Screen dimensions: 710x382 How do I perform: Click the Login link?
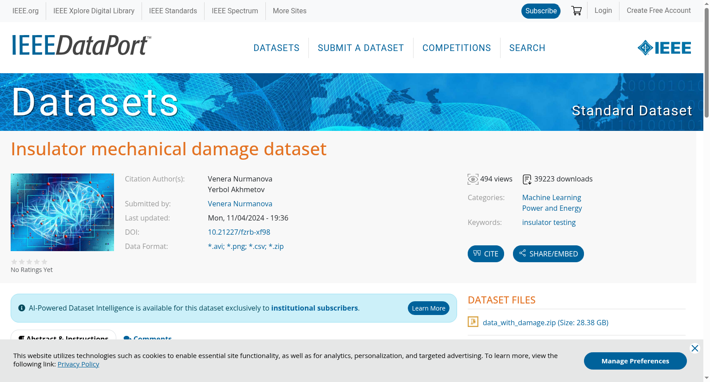coord(603,11)
